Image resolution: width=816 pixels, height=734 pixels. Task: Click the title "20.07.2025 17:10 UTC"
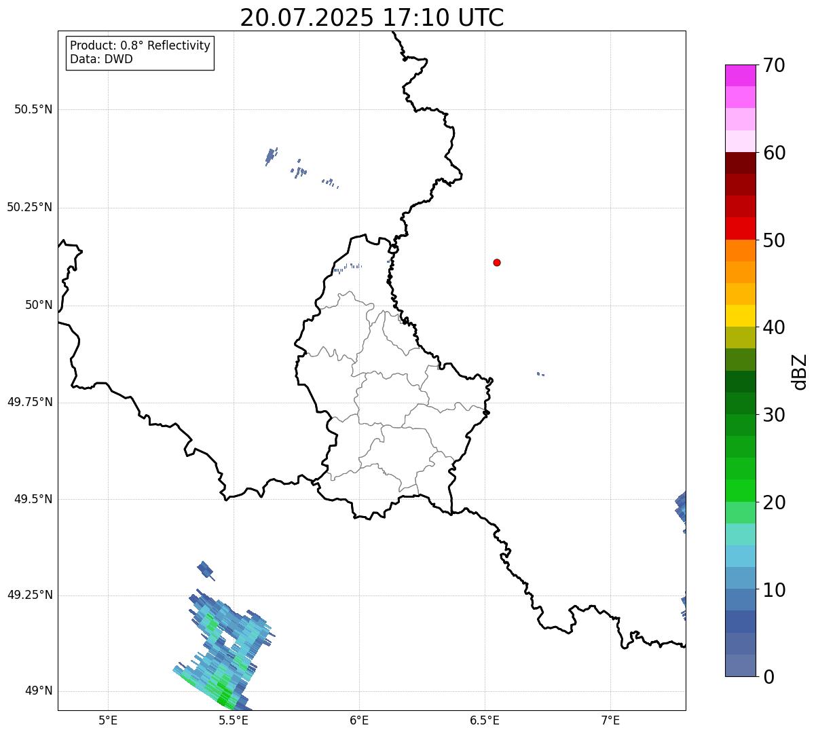(x=372, y=18)
